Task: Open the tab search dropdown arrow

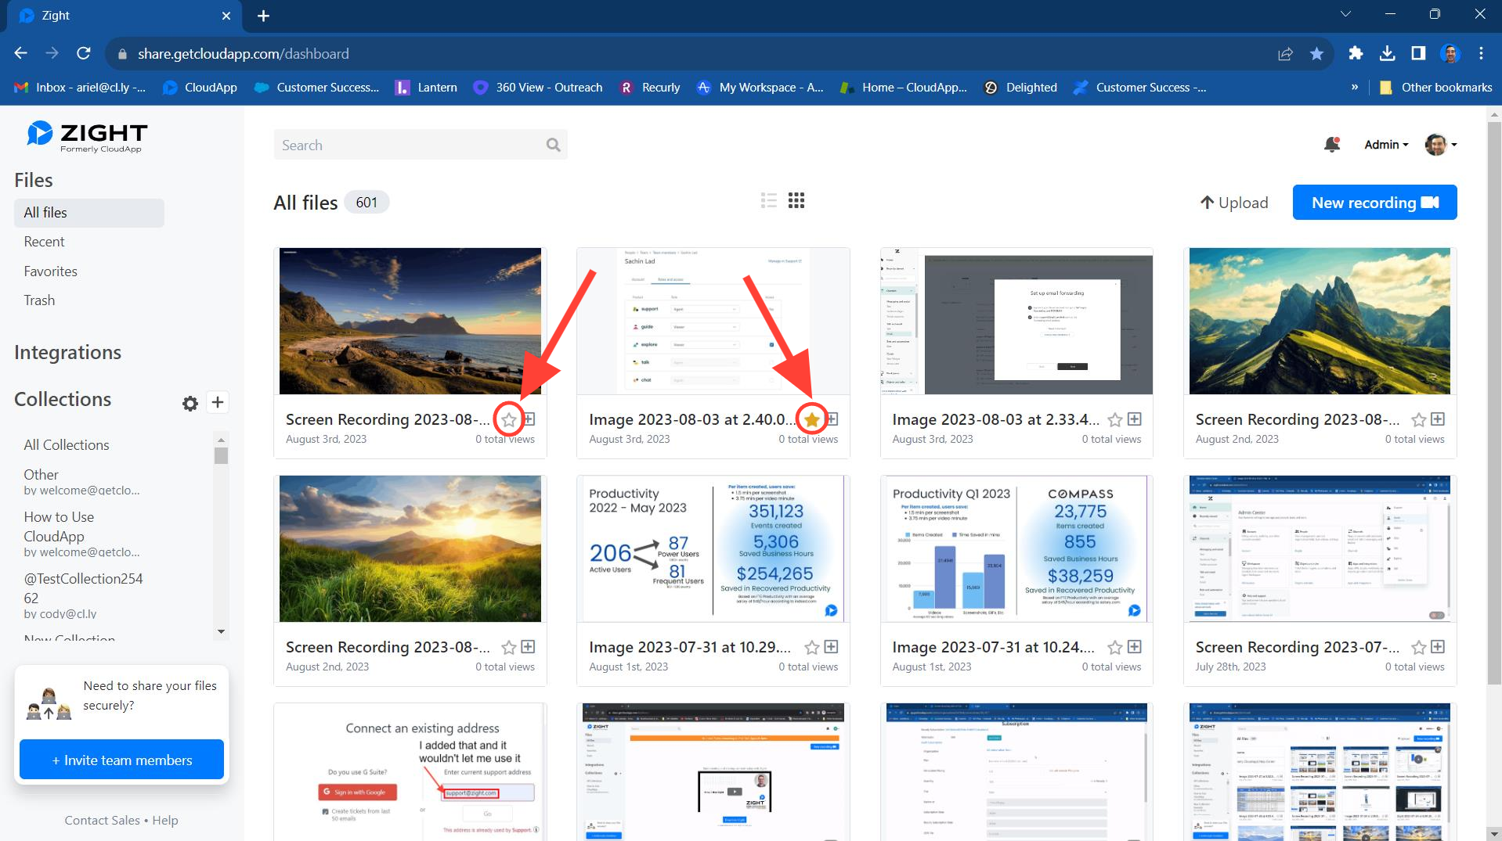Action: tap(1345, 14)
